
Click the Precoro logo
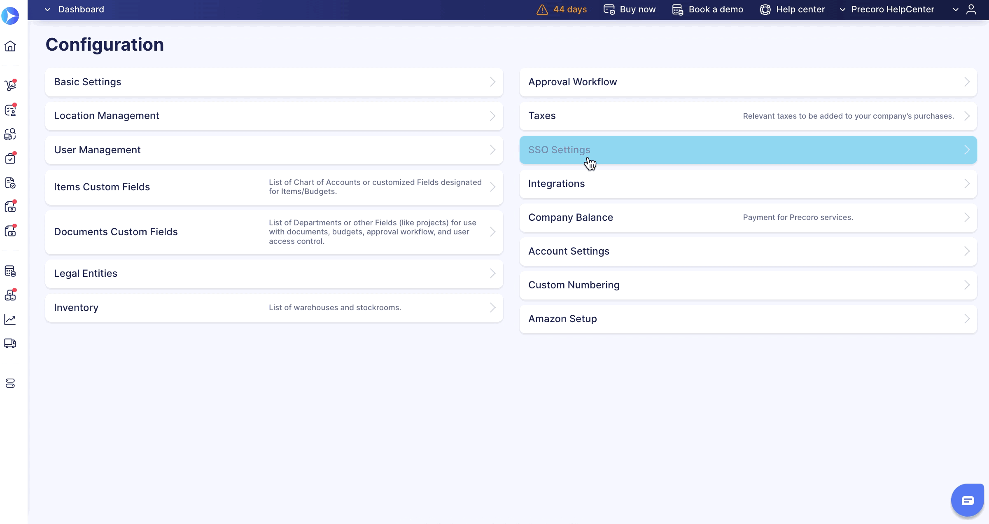pos(10,16)
